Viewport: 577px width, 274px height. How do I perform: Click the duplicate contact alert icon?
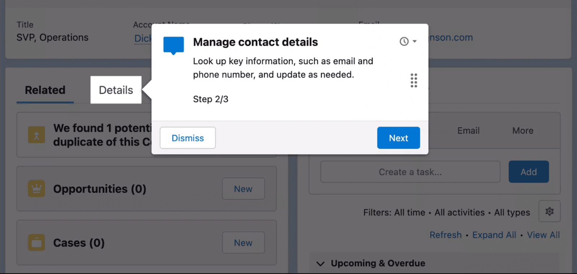[x=36, y=135]
